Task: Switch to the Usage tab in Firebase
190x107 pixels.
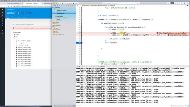Action: (24, 17)
